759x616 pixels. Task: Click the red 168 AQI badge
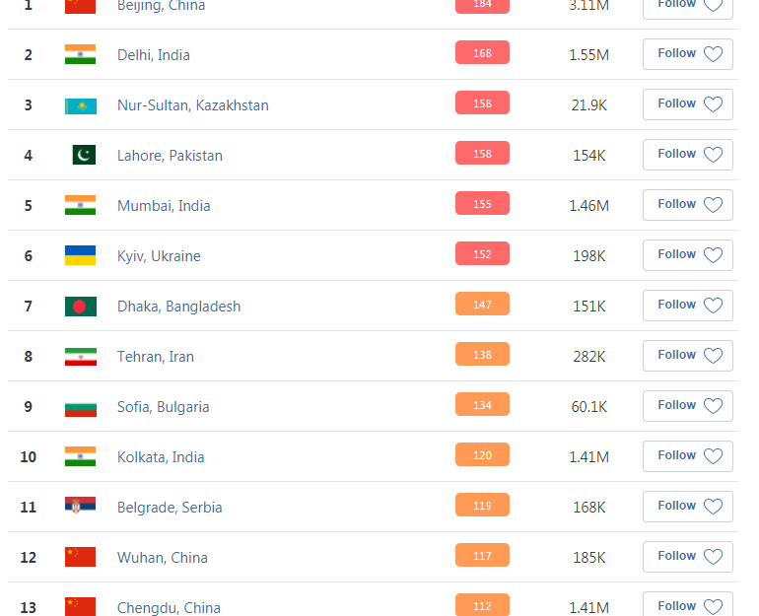point(482,52)
